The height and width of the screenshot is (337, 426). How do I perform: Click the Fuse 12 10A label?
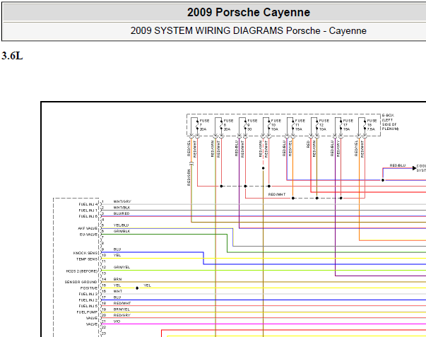pyautogui.click(x=324, y=125)
